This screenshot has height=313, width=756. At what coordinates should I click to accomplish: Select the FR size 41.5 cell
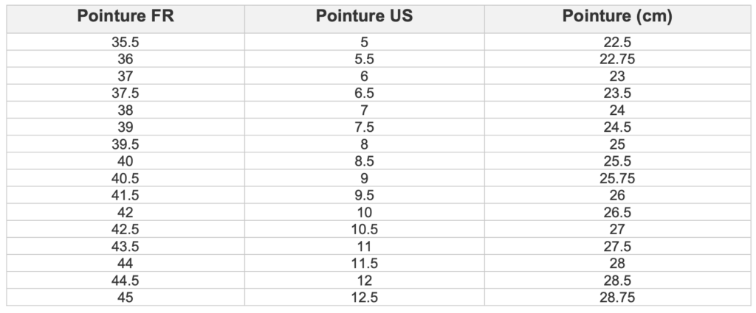point(126,195)
